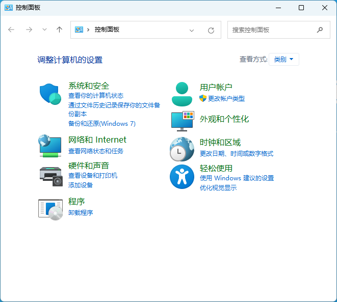This screenshot has height=302, width=337.
Task: Click 控制面板 in the address bar
Action: click(x=107, y=30)
